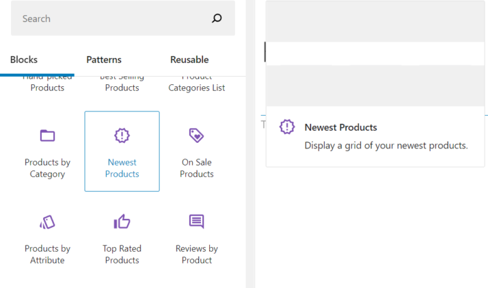Click the On Sale Products tag icon
The width and height of the screenshot is (488, 288).
(x=197, y=135)
